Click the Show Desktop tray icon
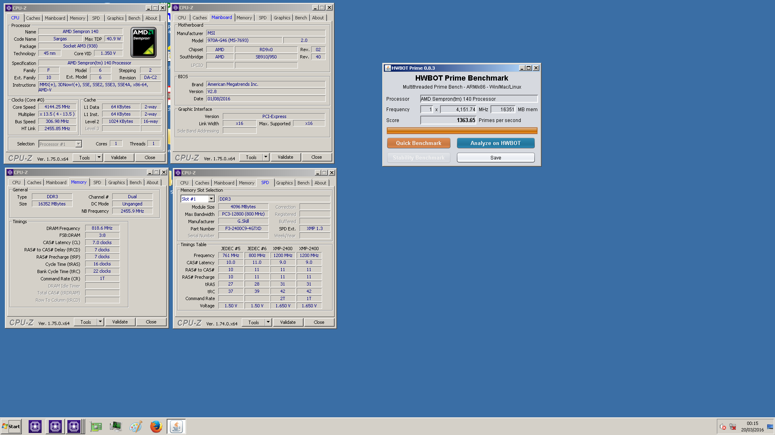 coord(770,427)
